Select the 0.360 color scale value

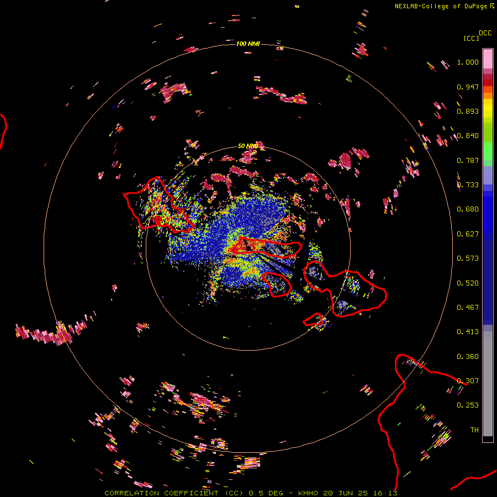tap(468, 357)
